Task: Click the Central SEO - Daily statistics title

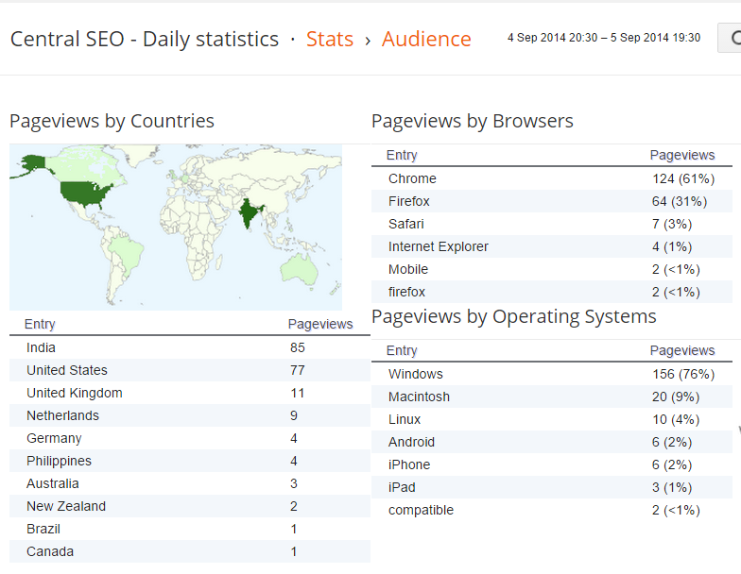Action: tap(145, 39)
